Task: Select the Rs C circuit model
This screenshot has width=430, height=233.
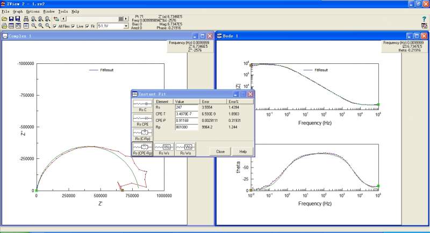Action: pos(142,106)
